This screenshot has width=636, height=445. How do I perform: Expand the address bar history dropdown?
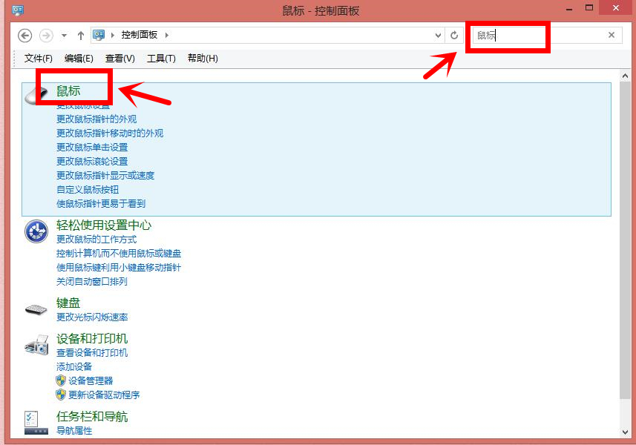click(x=438, y=35)
